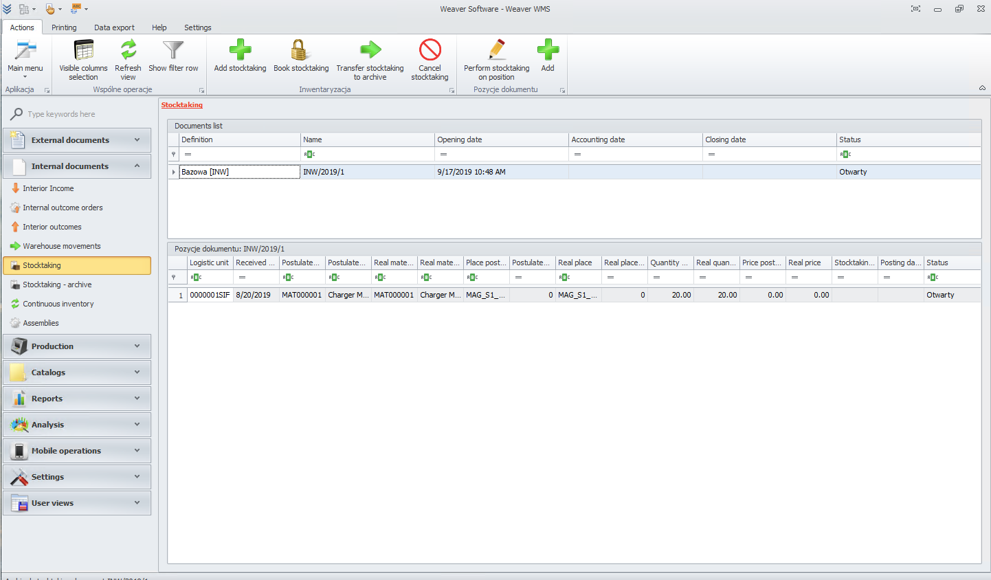This screenshot has width=991, height=580.
Task: Collapse the ribbon with the arrow
Action: click(x=982, y=88)
